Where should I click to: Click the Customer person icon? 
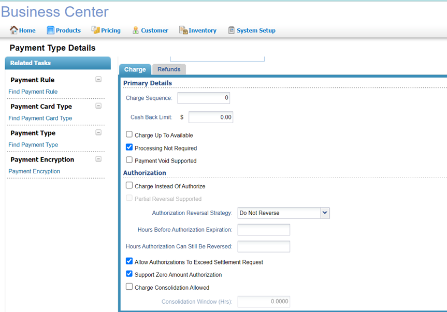pos(135,30)
